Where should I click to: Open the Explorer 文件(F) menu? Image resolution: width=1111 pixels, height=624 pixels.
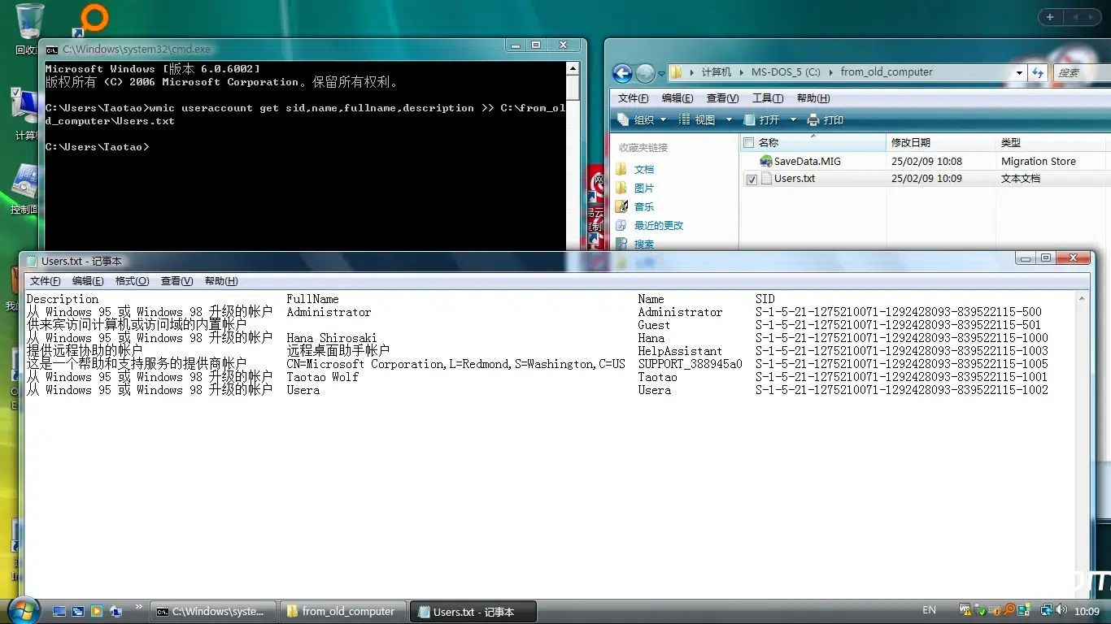(634, 98)
